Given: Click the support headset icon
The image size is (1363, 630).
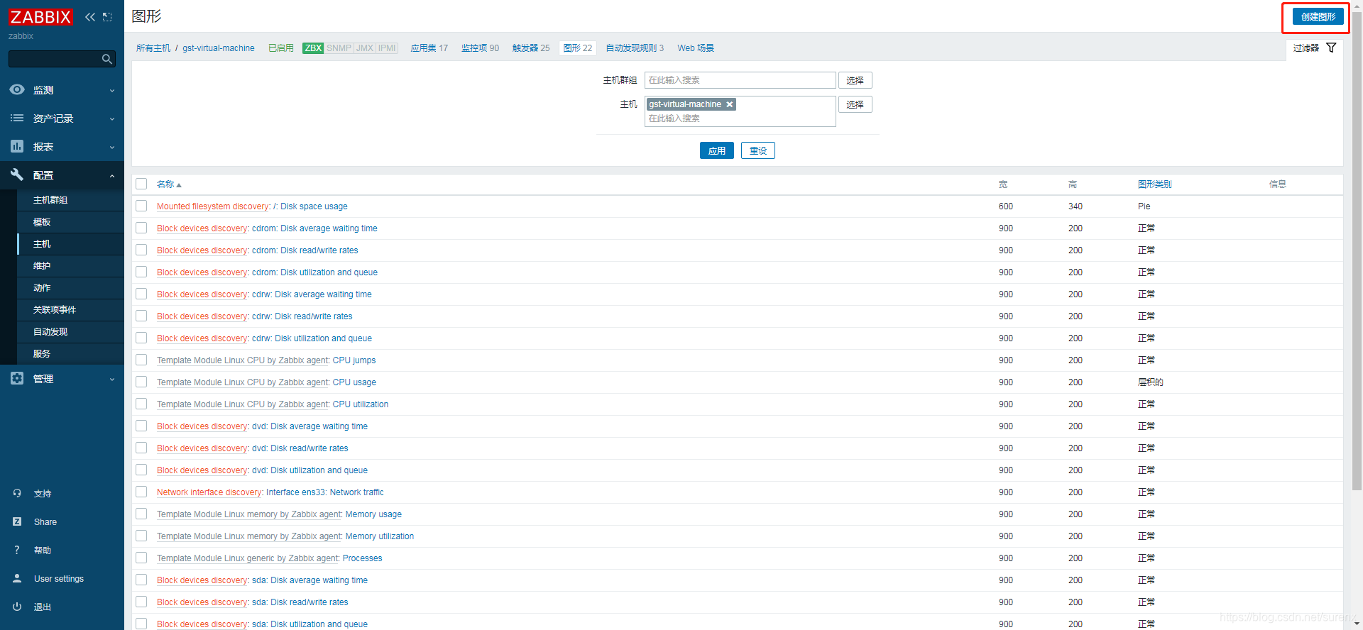Looking at the screenshot, I should [17, 493].
